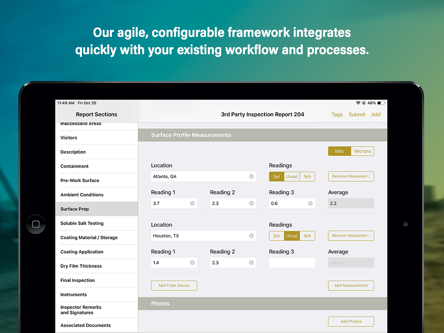Mark Houston readings as Sat
444x333 pixels.
[x=277, y=235]
